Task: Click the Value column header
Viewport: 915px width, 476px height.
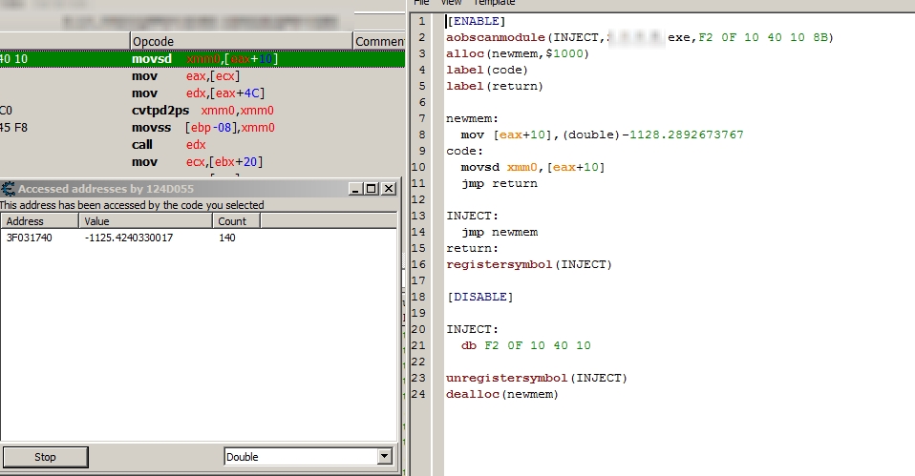Action: coord(145,220)
